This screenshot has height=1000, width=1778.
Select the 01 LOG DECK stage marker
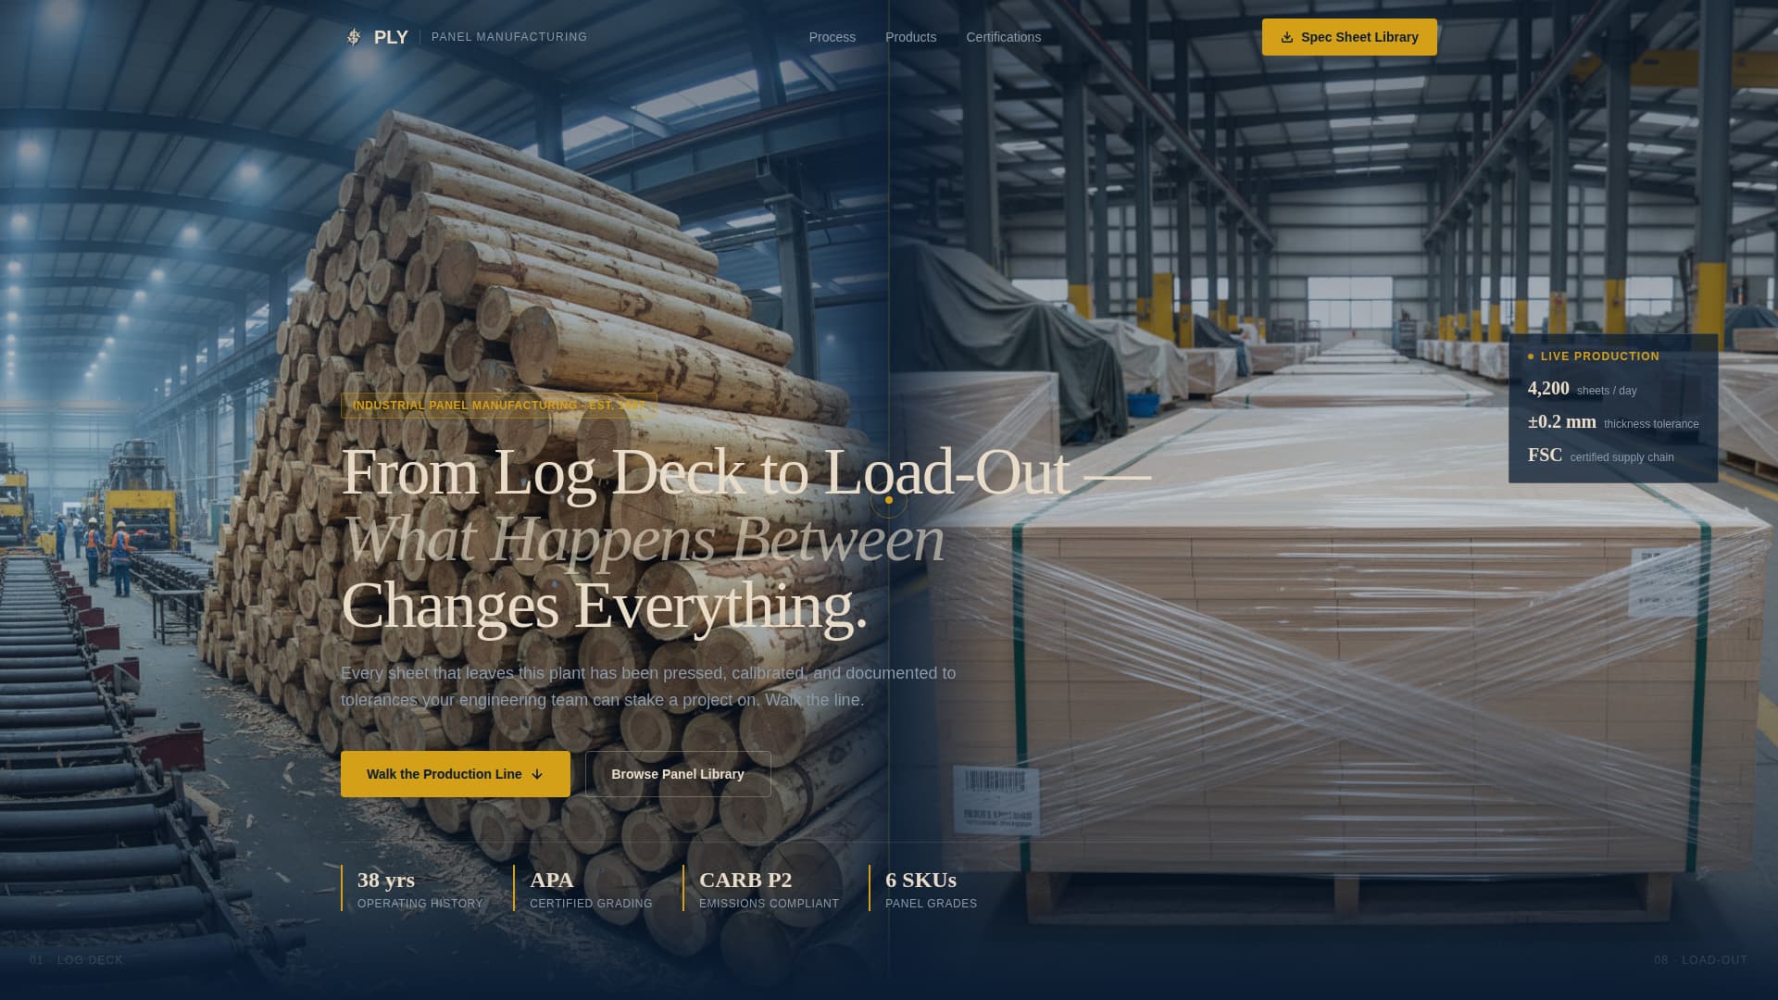click(x=77, y=960)
